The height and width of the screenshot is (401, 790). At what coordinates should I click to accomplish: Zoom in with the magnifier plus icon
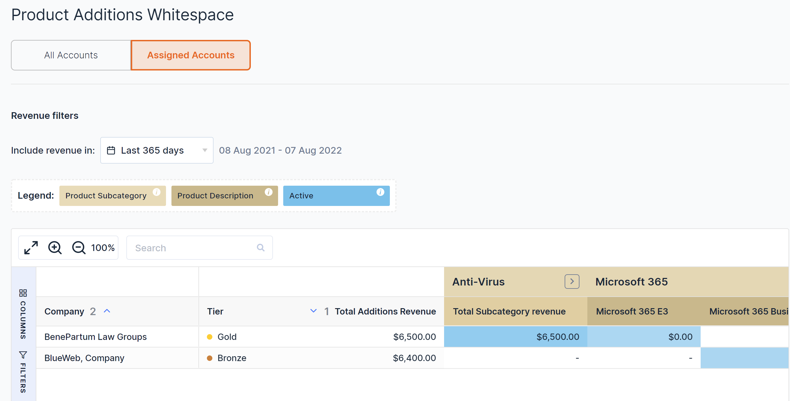point(55,248)
